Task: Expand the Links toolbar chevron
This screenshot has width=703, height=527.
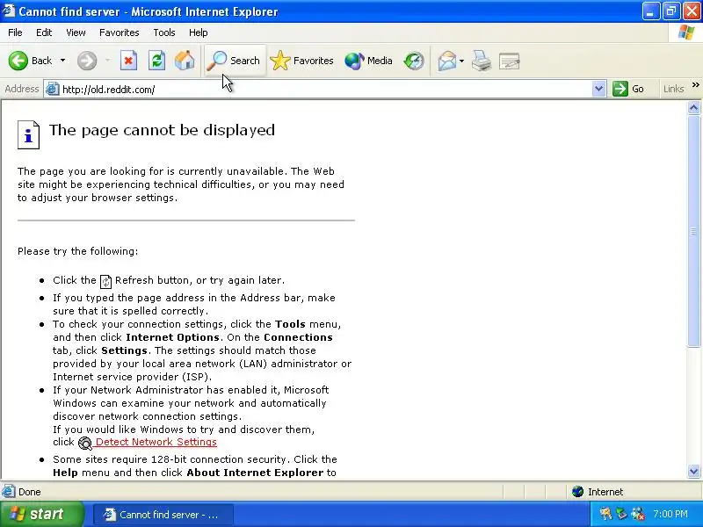Action: tap(695, 84)
